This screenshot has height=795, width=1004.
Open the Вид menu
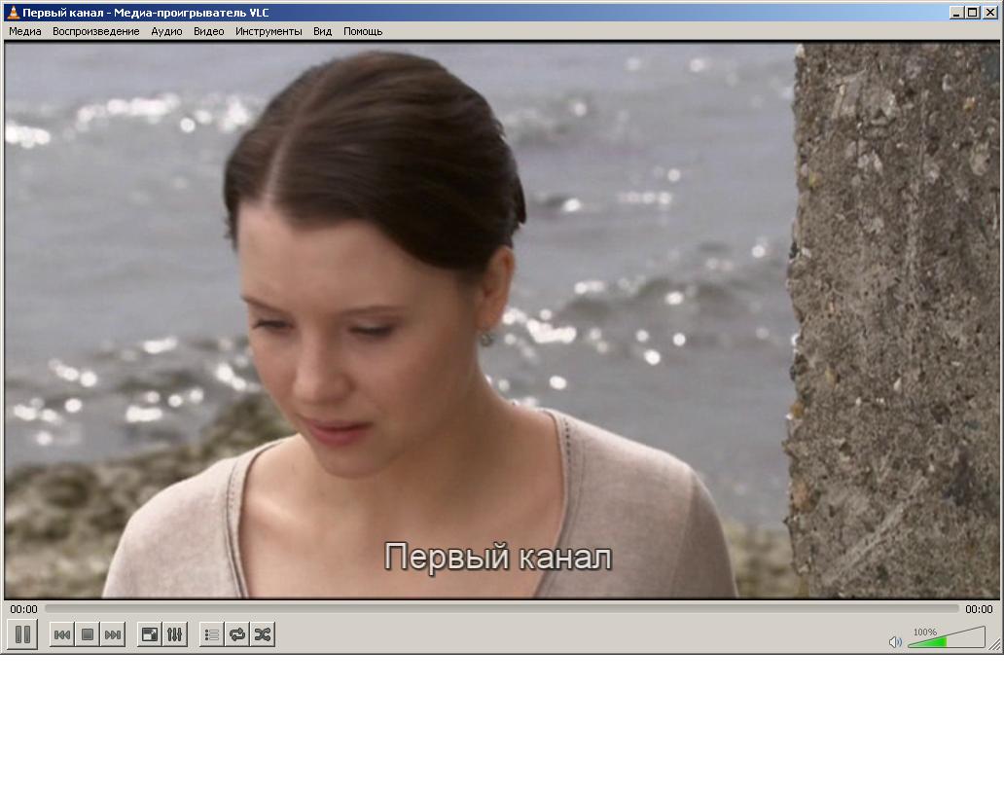[x=322, y=31]
